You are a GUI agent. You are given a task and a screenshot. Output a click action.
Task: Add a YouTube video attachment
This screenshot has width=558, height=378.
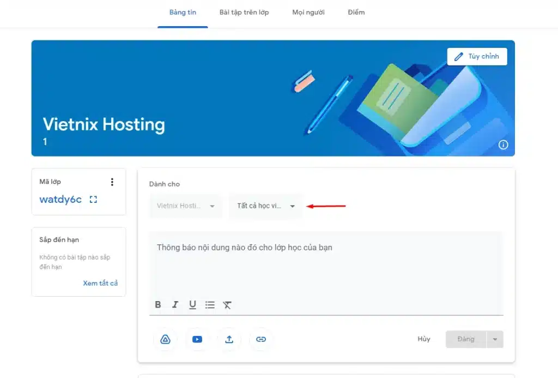tap(197, 339)
